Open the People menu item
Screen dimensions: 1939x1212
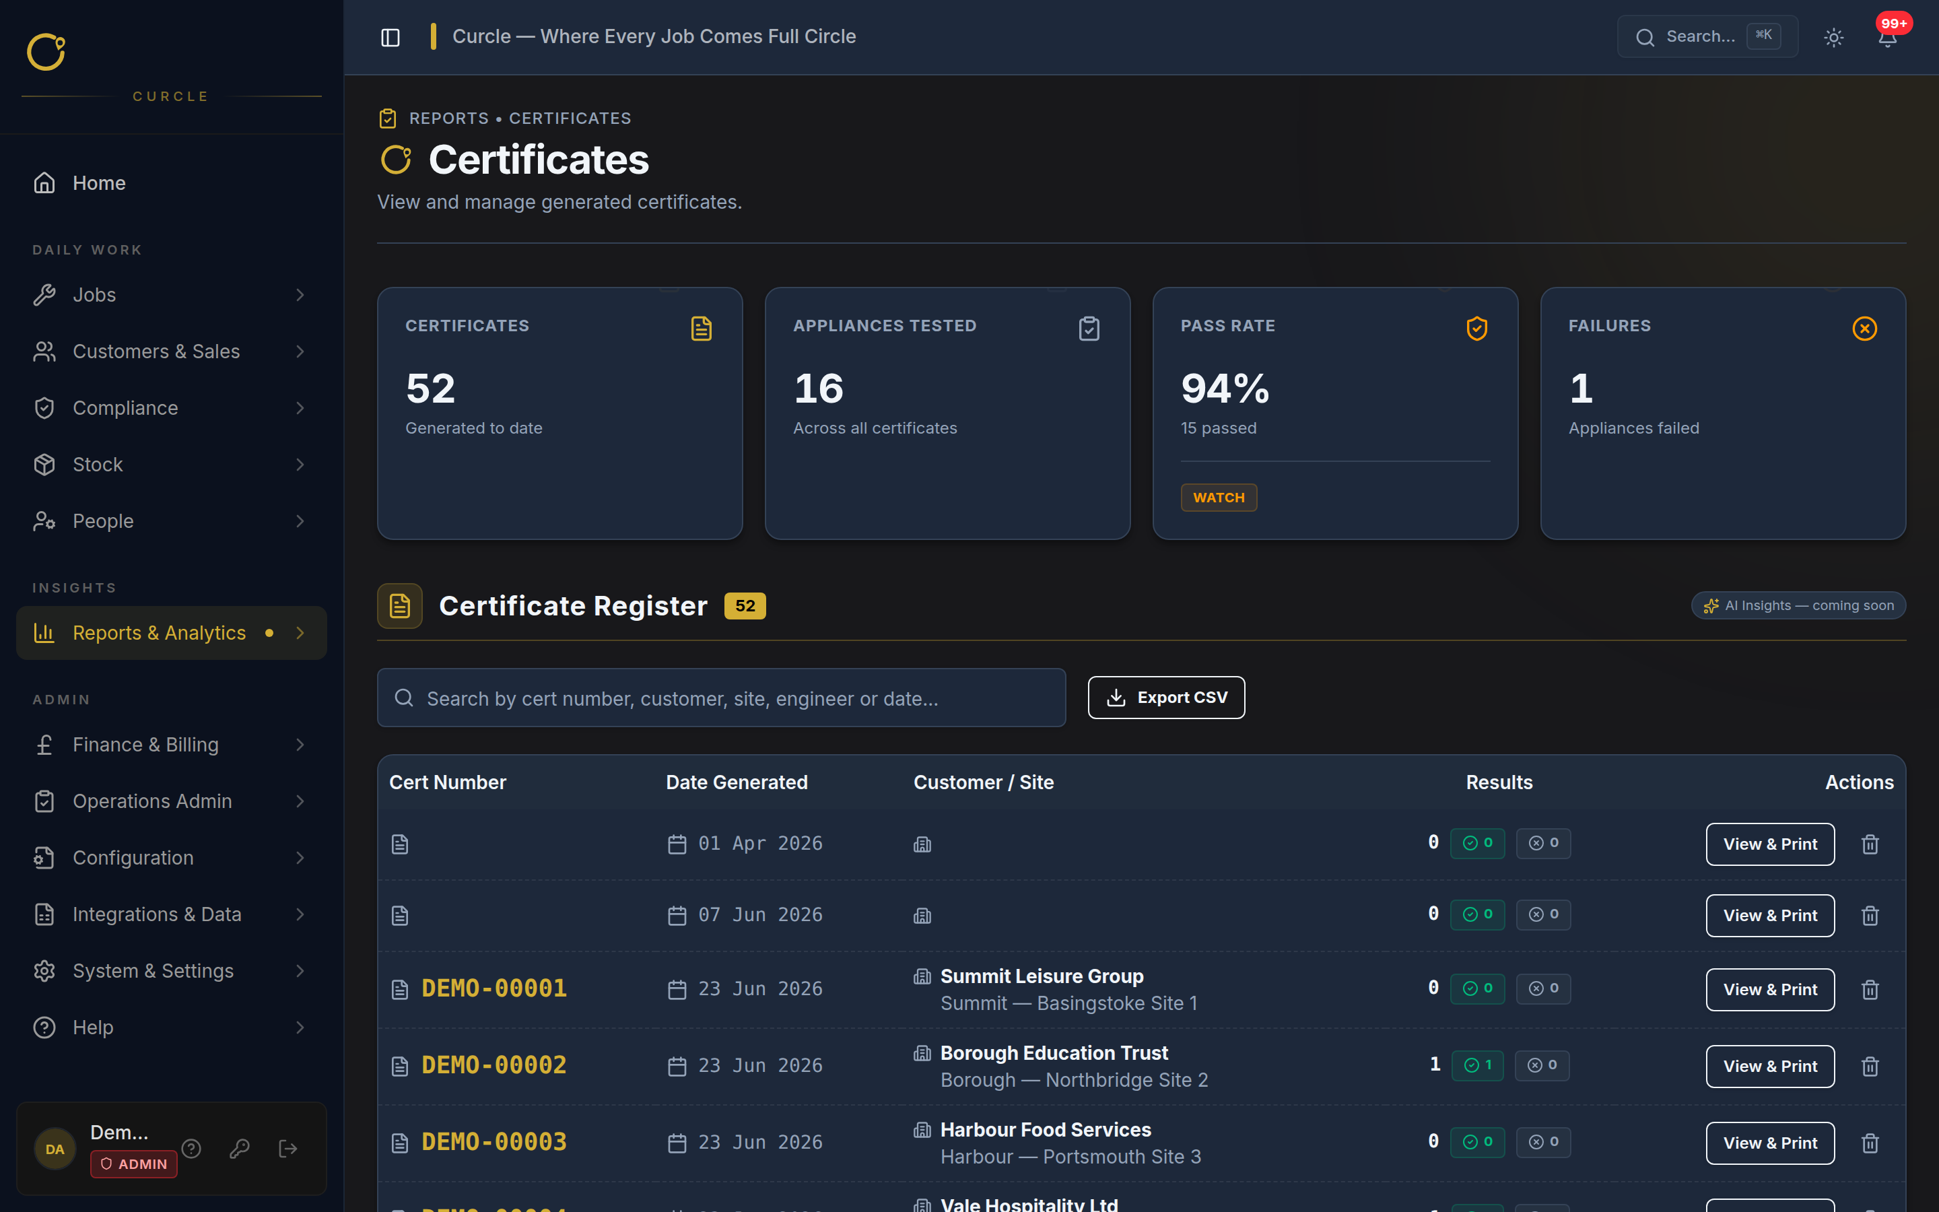coord(170,521)
